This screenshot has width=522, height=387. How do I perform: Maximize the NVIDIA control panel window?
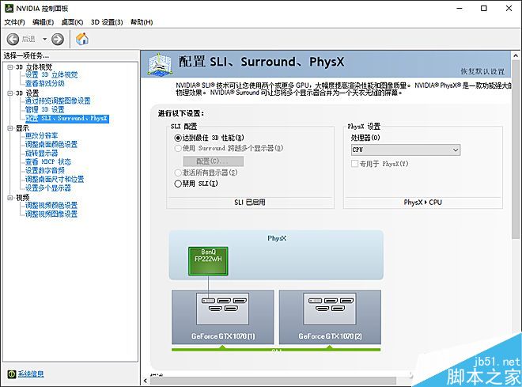coord(484,9)
